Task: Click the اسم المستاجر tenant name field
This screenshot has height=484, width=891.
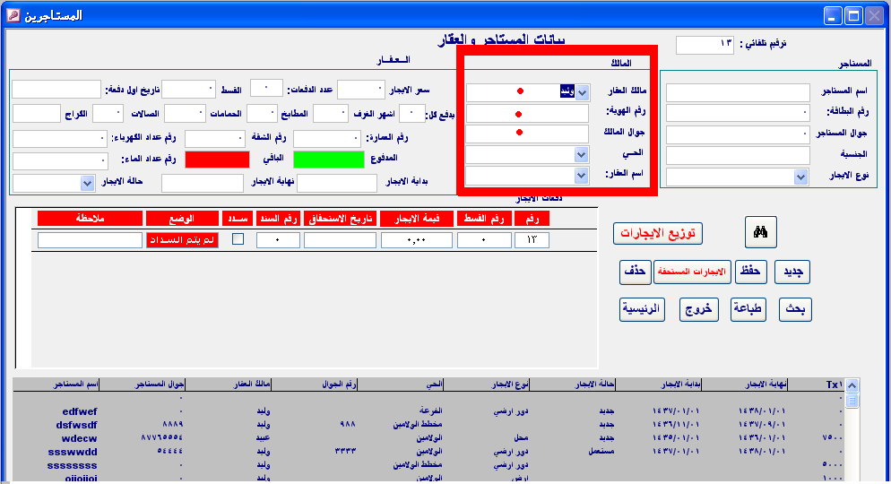Action: [738, 92]
